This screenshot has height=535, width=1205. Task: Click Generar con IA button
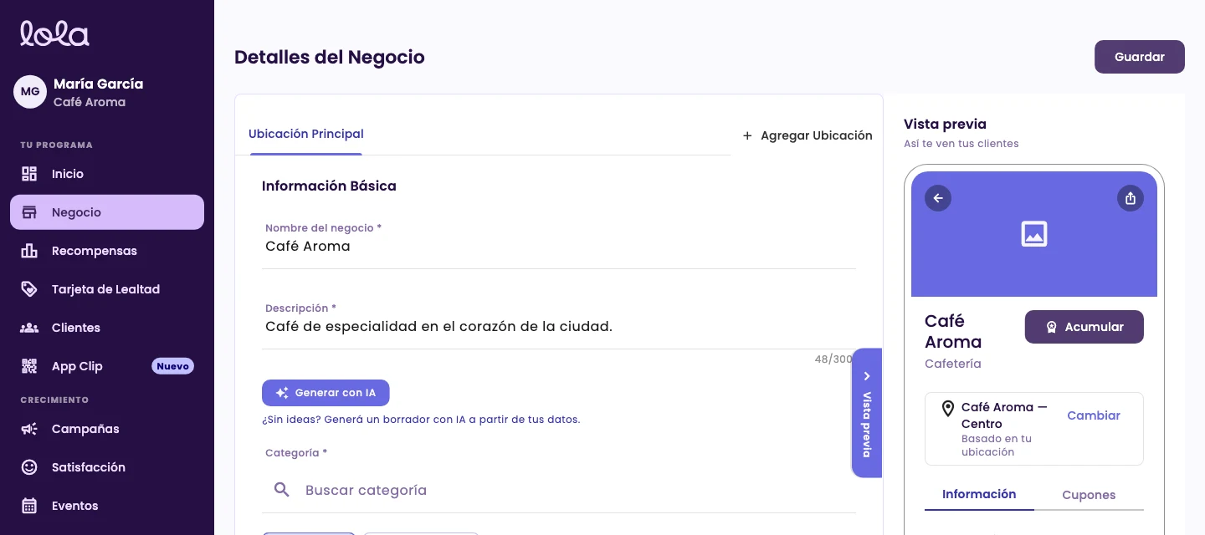(326, 393)
